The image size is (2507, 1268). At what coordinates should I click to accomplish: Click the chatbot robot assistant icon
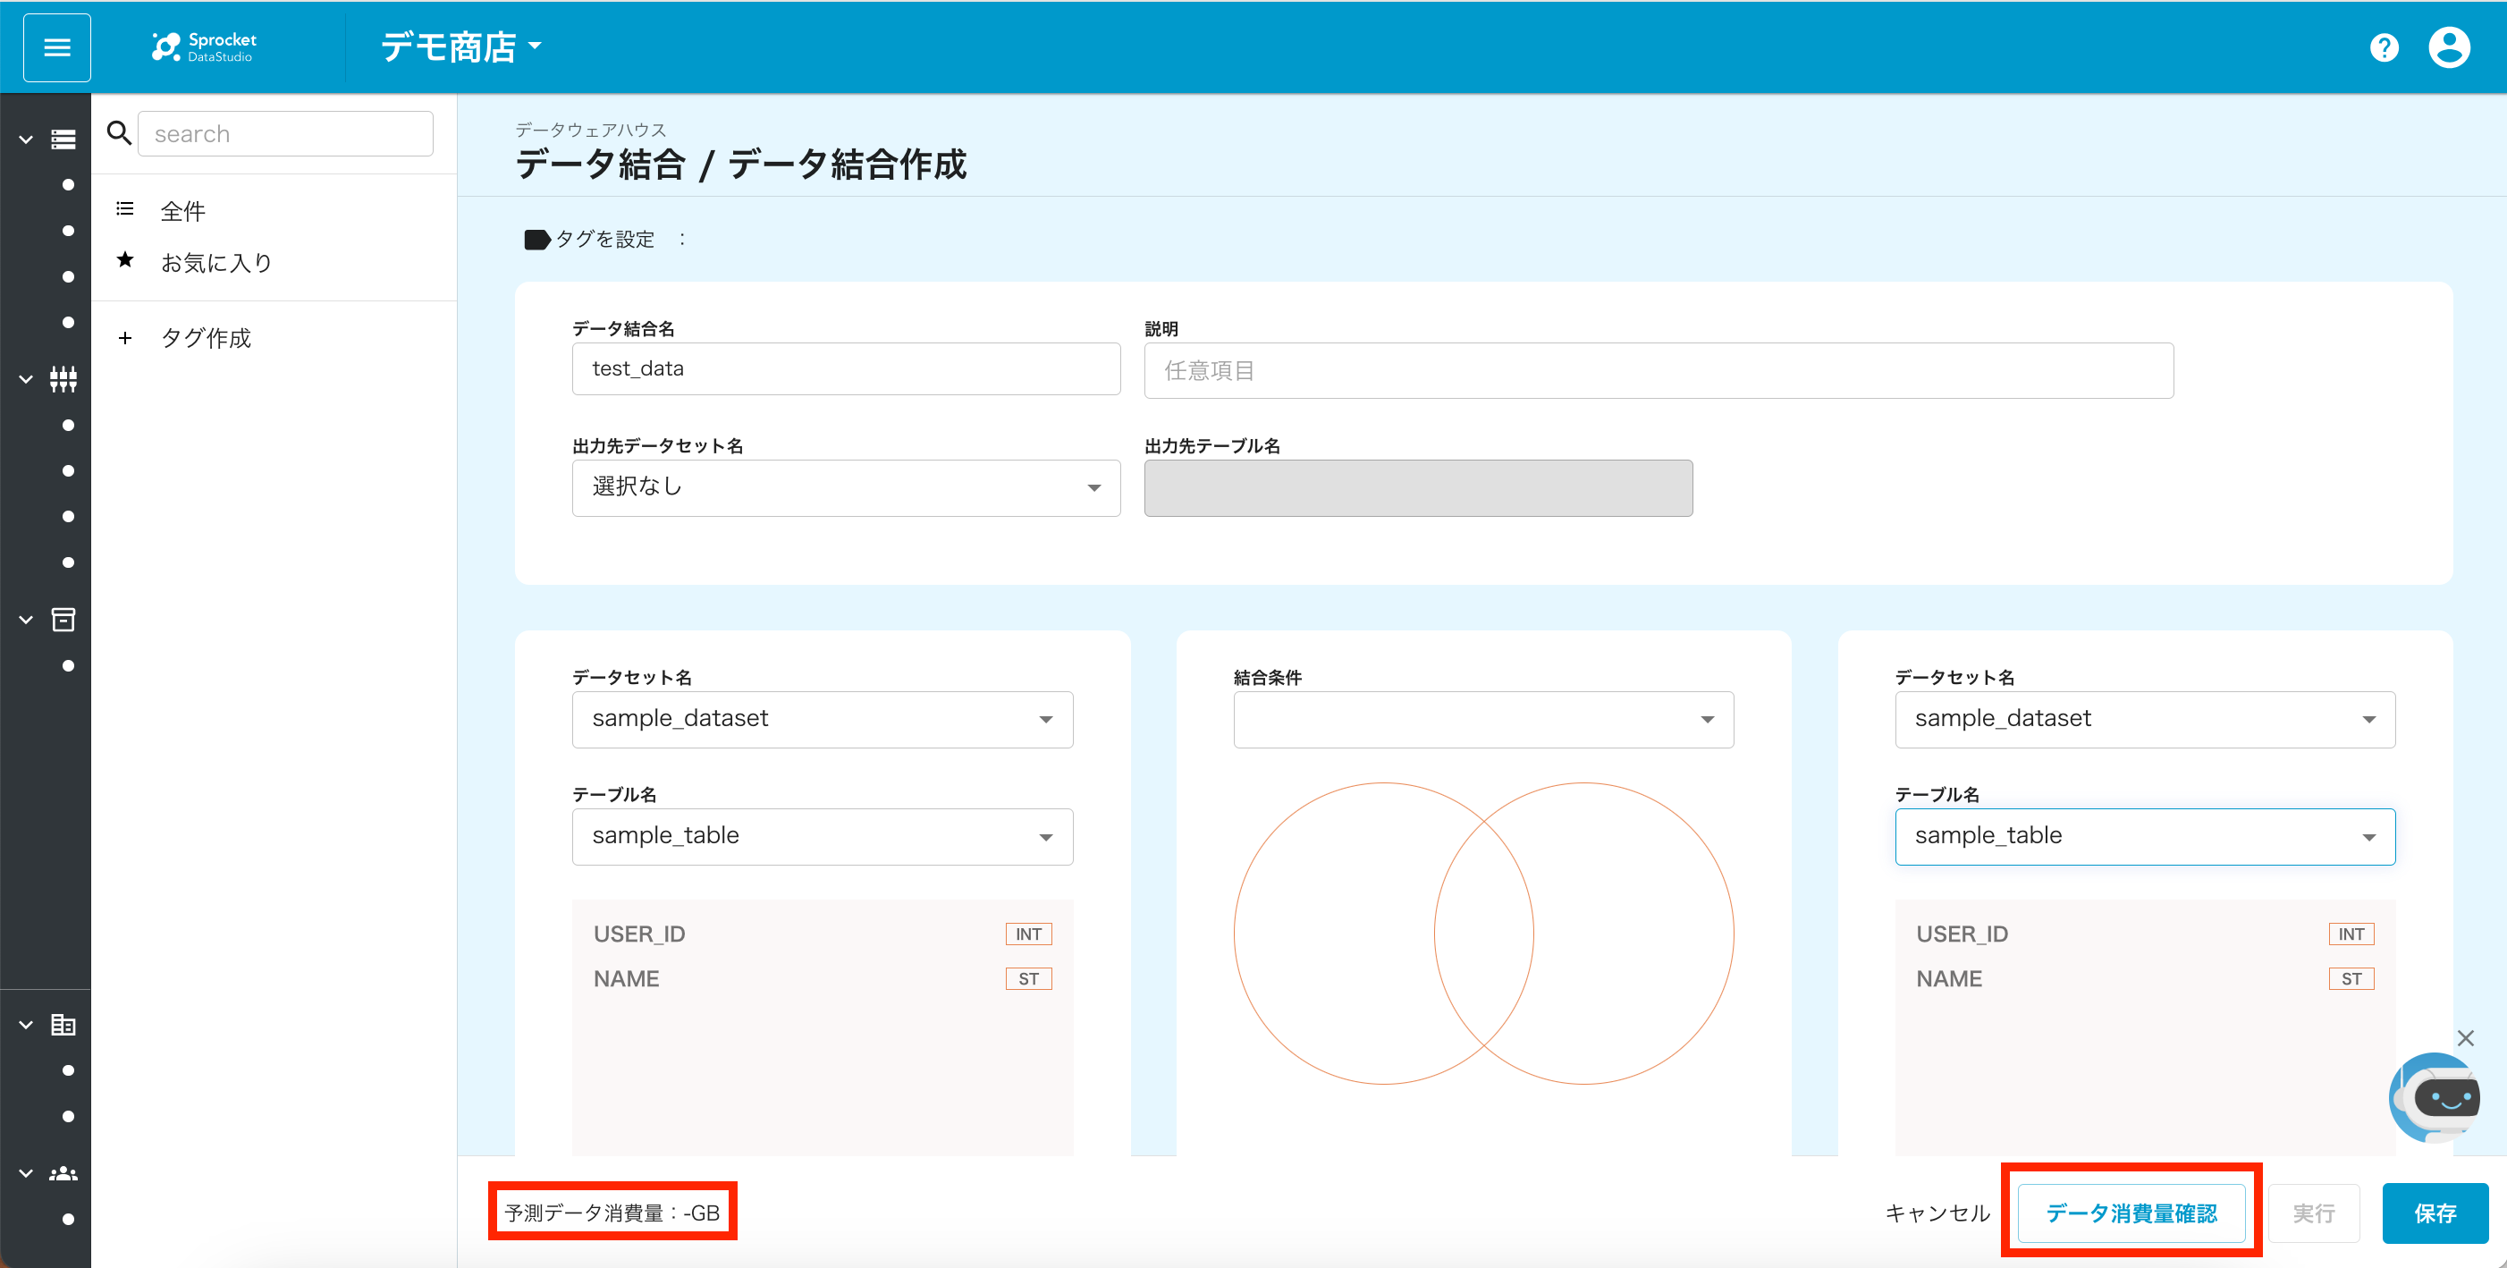pyautogui.click(x=2435, y=1098)
